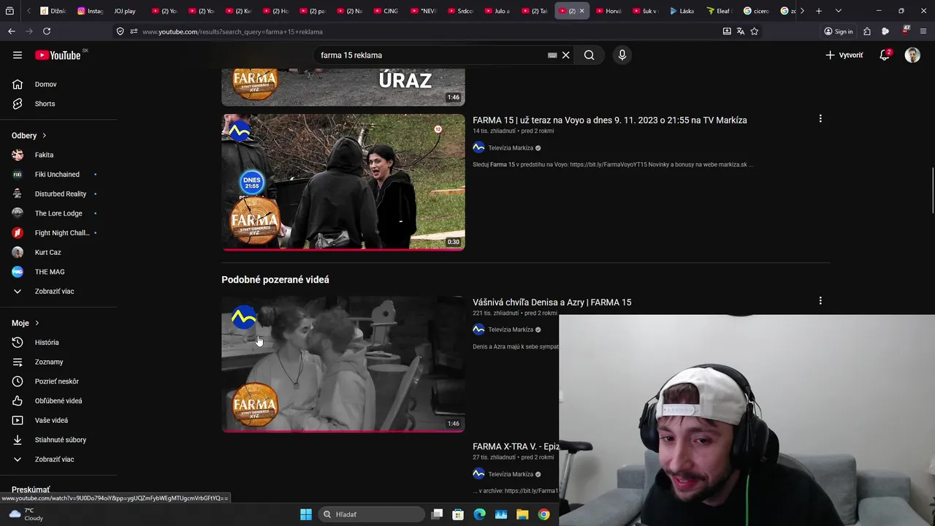This screenshot has width=935, height=526.
Task: Open Televízia Markíza channel under Vášnivá chvíľa
Action: (x=511, y=329)
